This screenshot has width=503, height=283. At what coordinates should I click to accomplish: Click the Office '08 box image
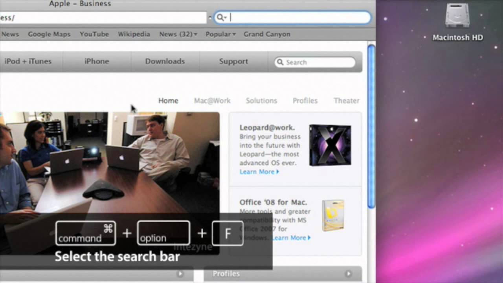(x=333, y=215)
